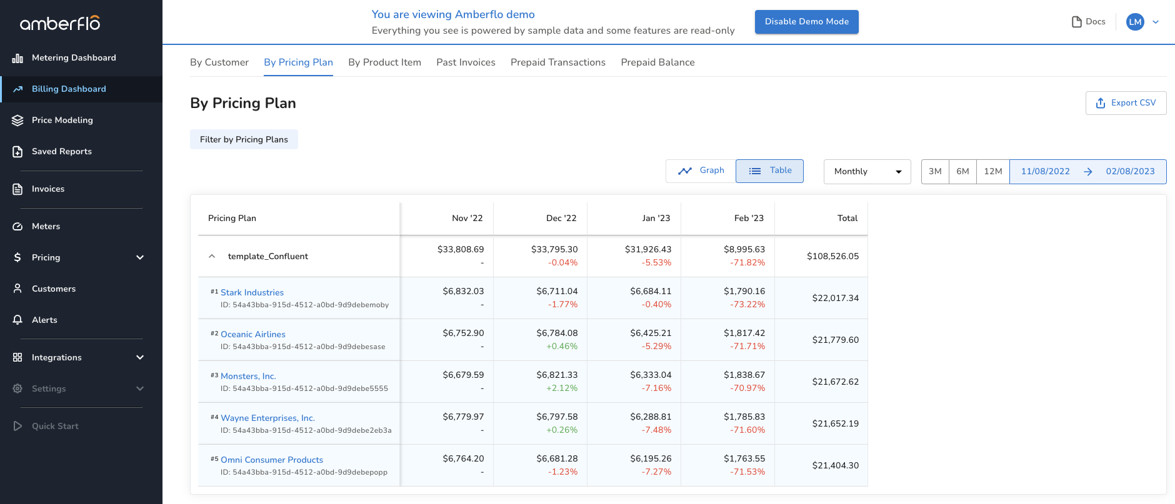Click the Metering Dashboard bar chart icon
The image size is (1175, 504).
(x=17, y=58)
